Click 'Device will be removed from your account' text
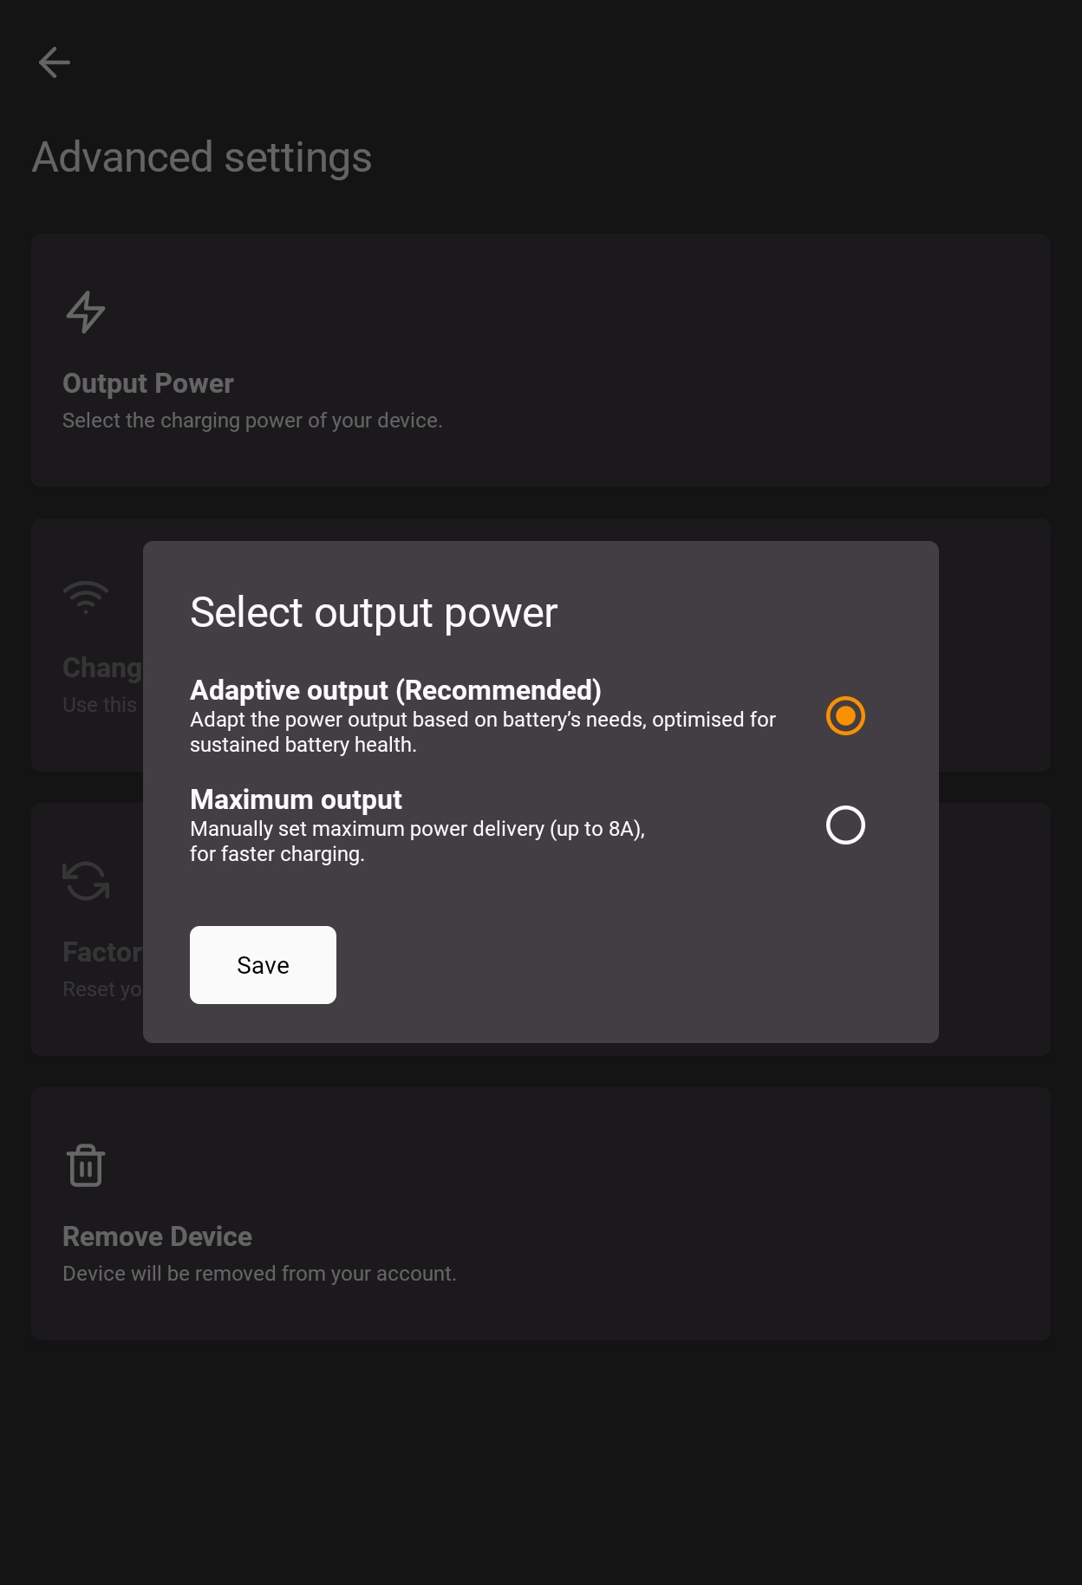The image size is (1082, 1585). (x=259, y=1274)
